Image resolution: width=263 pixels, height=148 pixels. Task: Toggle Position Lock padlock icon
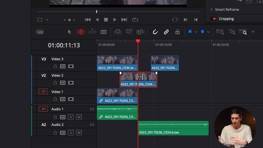pos(178,32)
